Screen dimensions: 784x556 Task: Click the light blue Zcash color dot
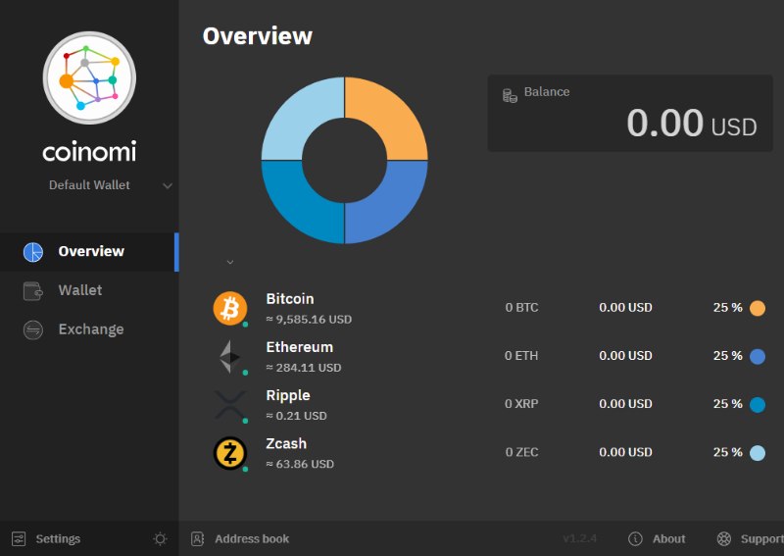[x=758, y=453]
